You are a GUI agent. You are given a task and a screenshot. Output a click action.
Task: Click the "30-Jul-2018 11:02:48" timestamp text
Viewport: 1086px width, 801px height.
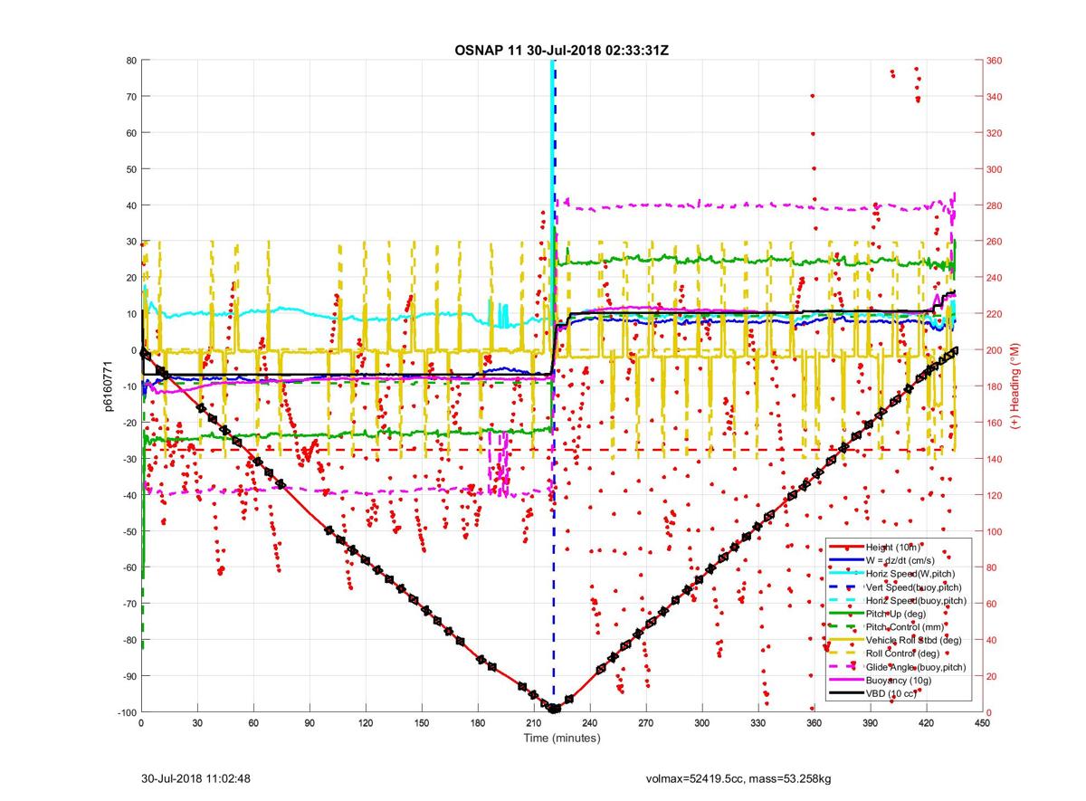click(x=195, y=778)
